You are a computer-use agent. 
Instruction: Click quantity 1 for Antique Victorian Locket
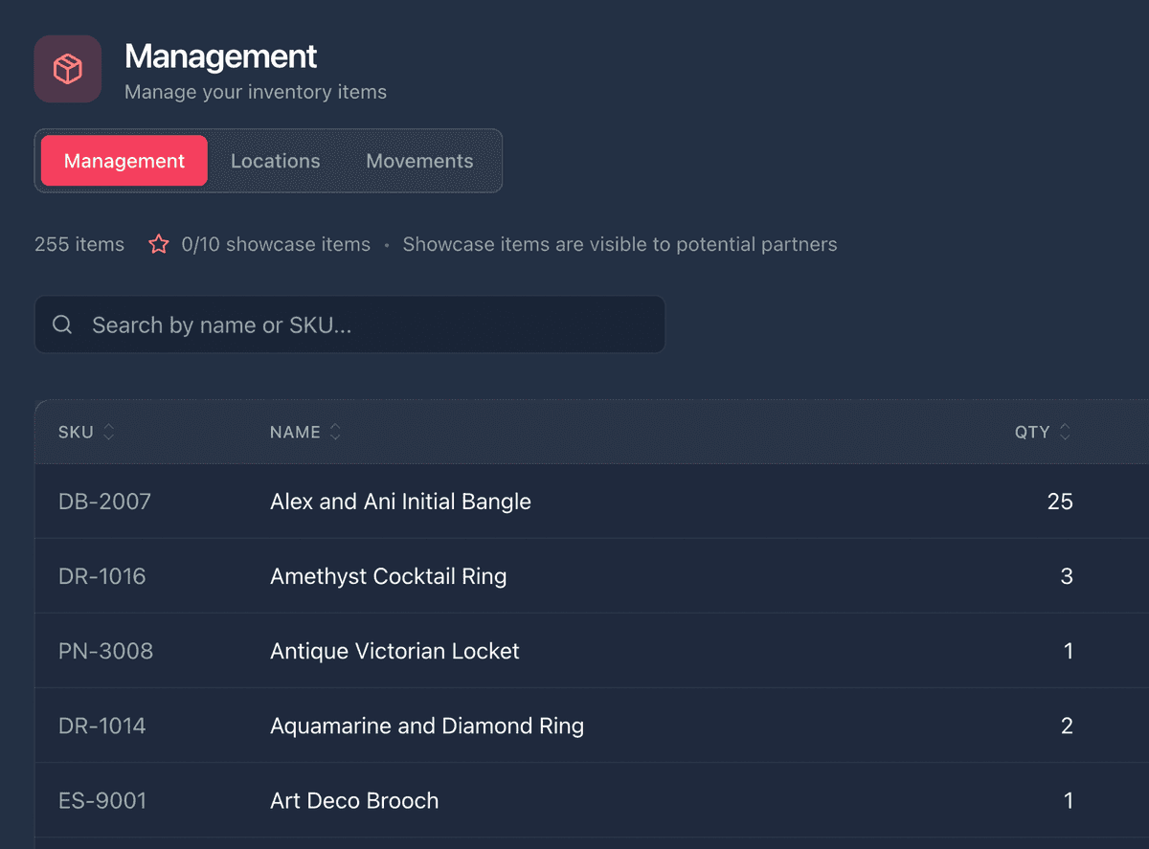pos(1069,651)
